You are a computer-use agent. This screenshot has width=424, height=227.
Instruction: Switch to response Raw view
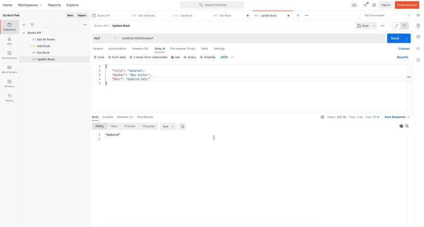point(114,126)
